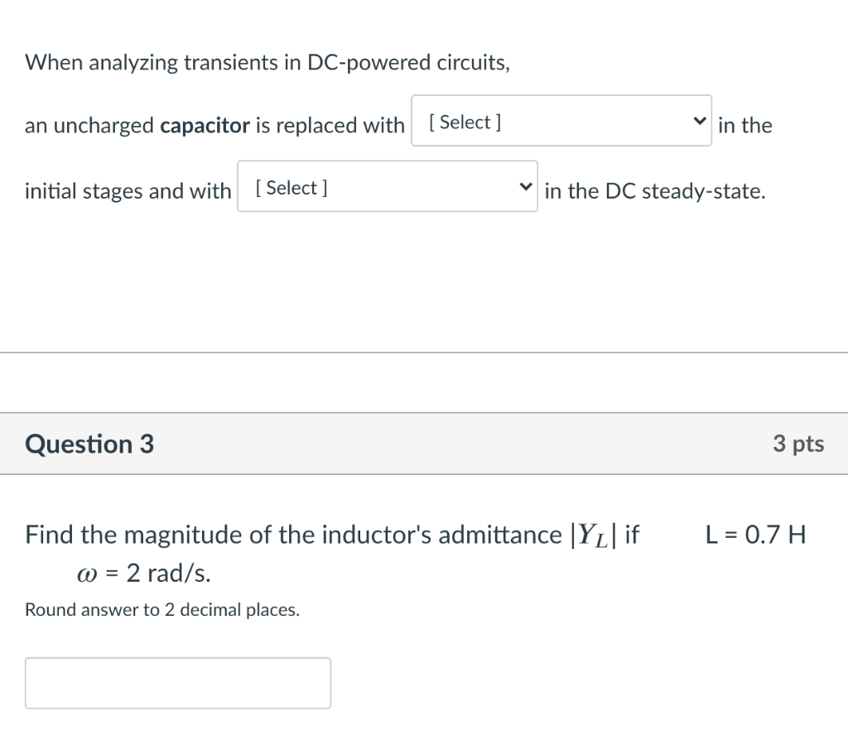Image resolution: width=848 pixels, height=735 pixels.
Task: Click the gray divider area above Question 3
Action: (x=424, y=382)
